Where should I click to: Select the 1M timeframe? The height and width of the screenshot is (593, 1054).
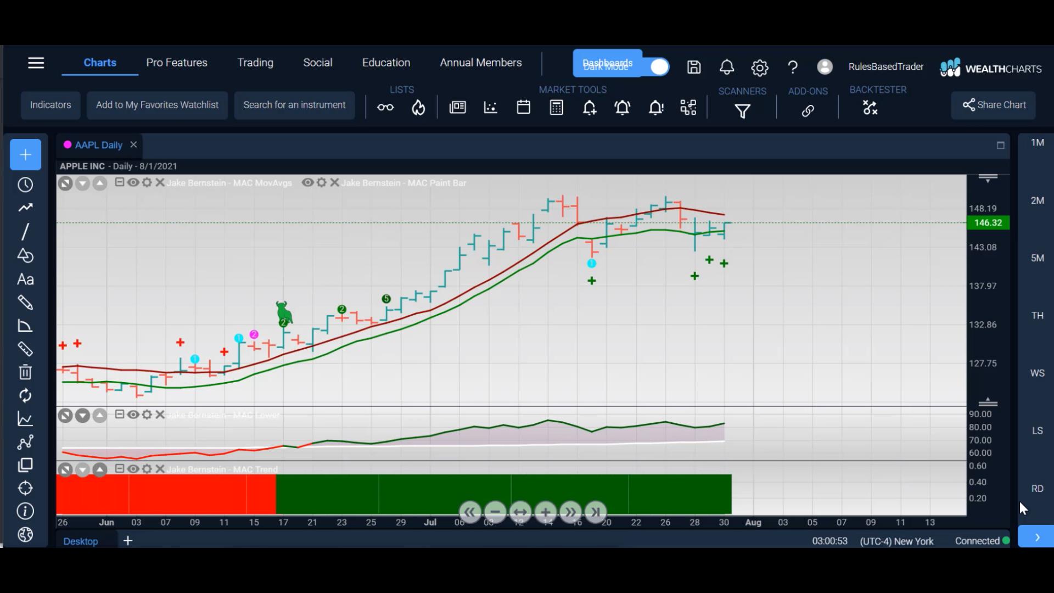point(1037,143)
